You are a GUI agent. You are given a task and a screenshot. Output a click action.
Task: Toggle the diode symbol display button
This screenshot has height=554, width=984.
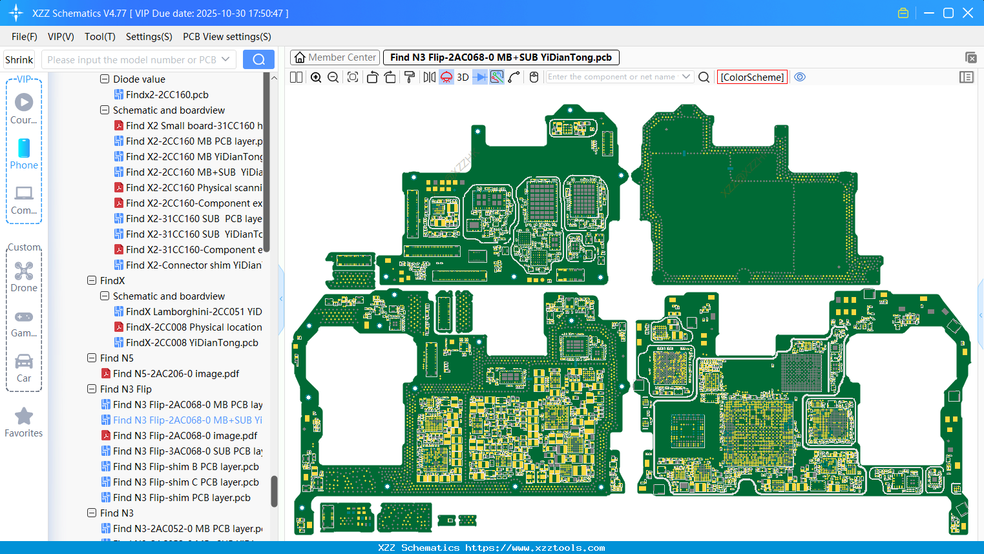[480, 77]
